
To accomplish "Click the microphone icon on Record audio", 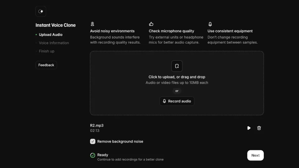I will pyautogui.click(x=164, y=101).
